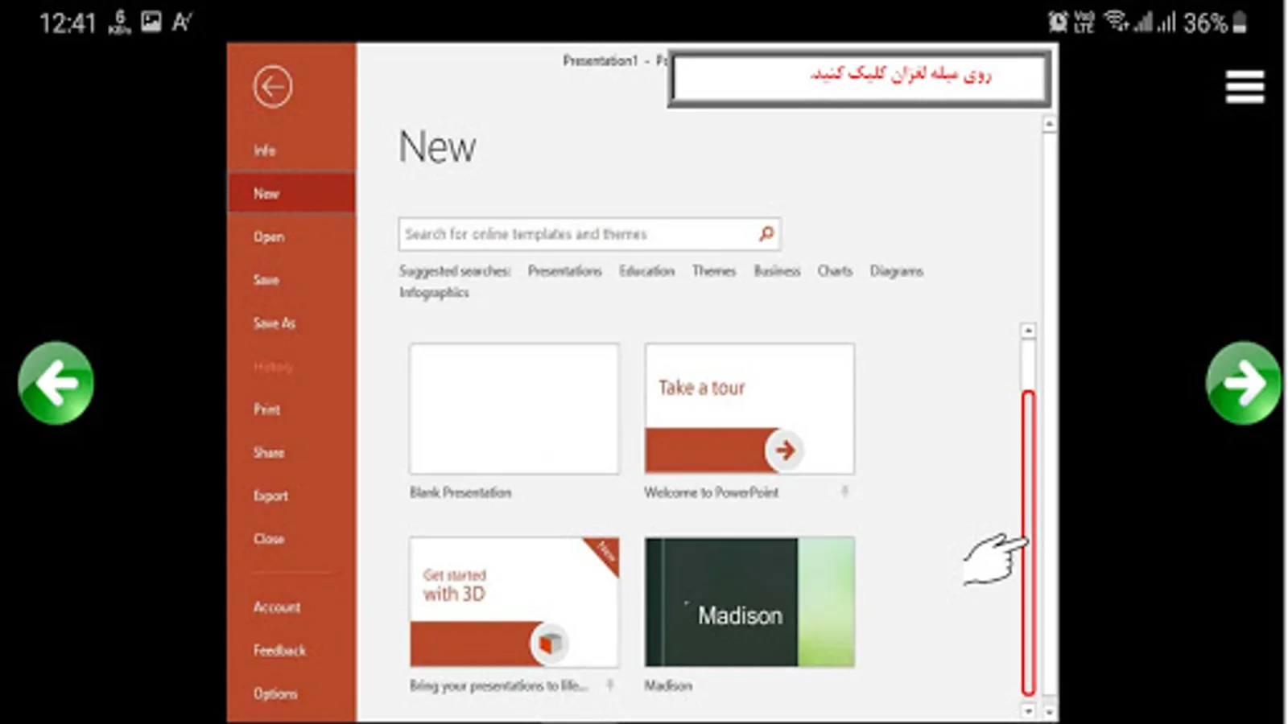Click the template list scrollbar up arrow
This screenshot has height=724, width=1288.
[1028, 331]
